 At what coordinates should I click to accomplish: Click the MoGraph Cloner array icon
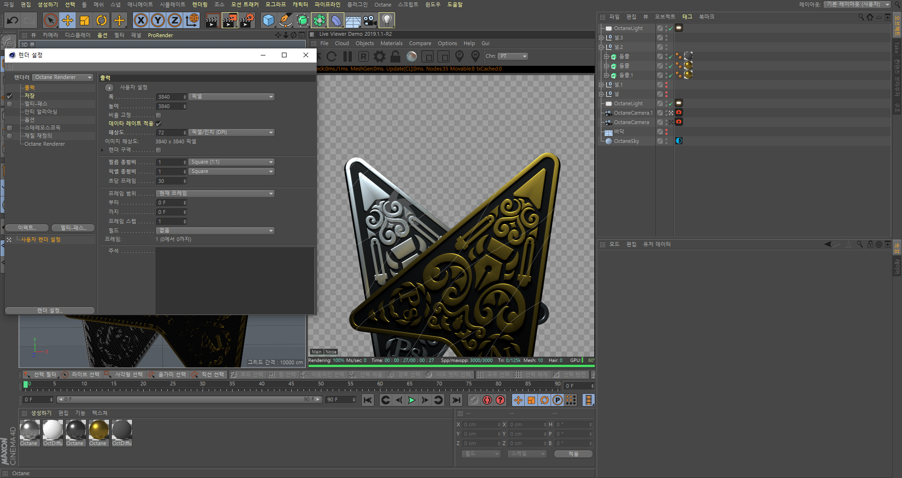pos(319,20)
